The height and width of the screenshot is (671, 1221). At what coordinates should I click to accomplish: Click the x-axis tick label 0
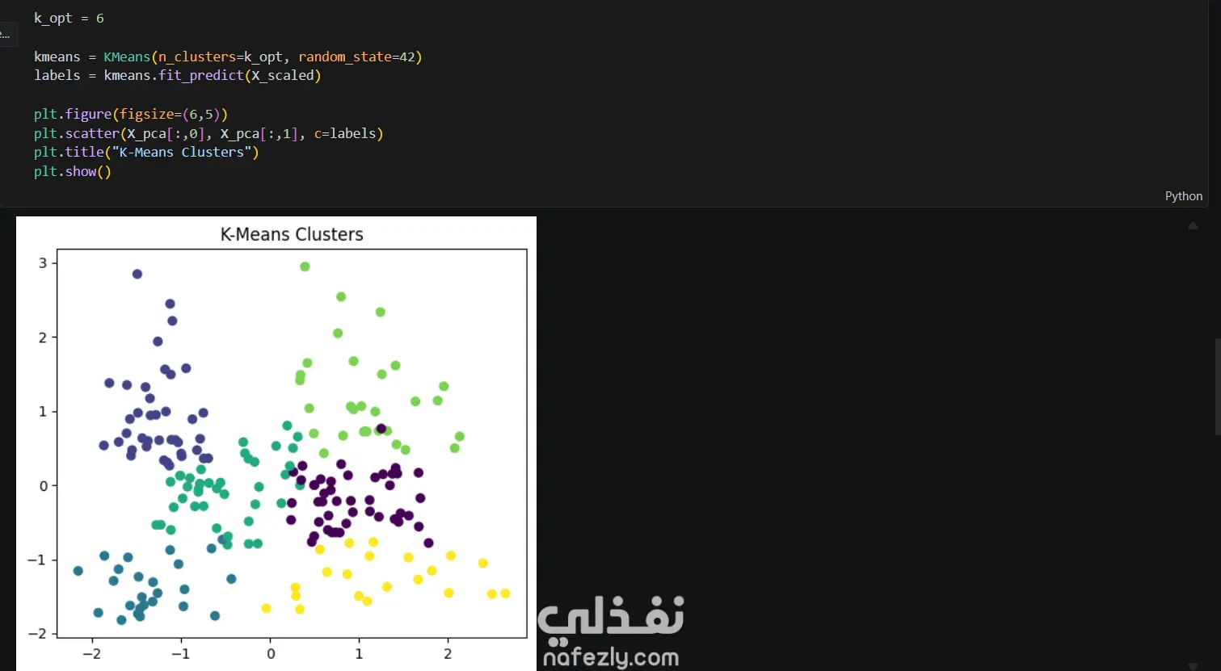coord(271,654)
